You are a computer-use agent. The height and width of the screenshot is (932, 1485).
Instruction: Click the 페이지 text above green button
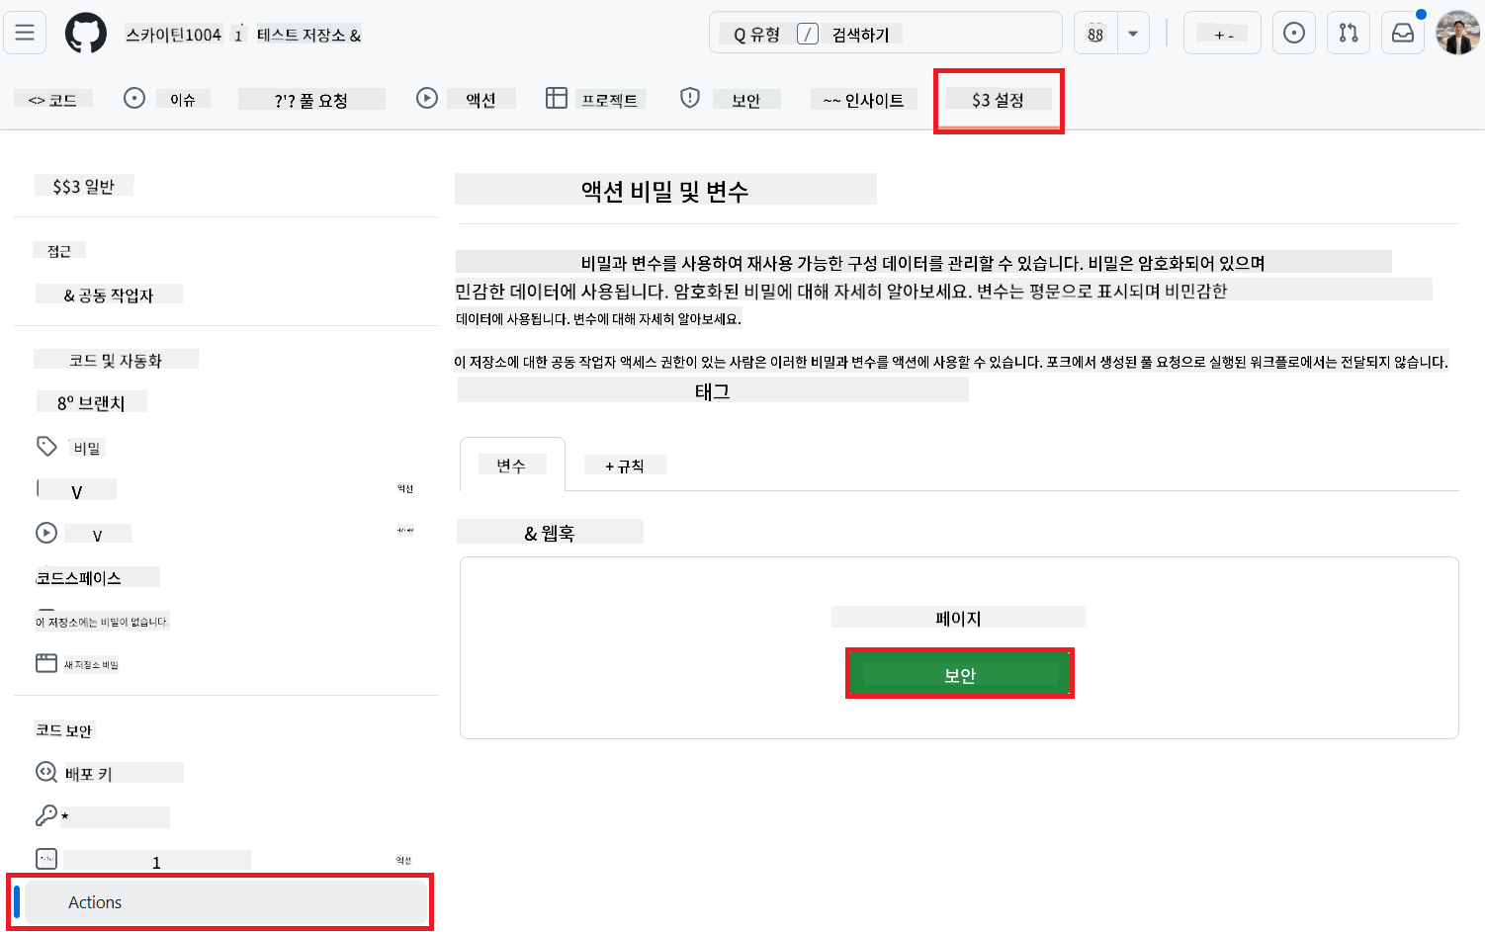coord(958,618)
